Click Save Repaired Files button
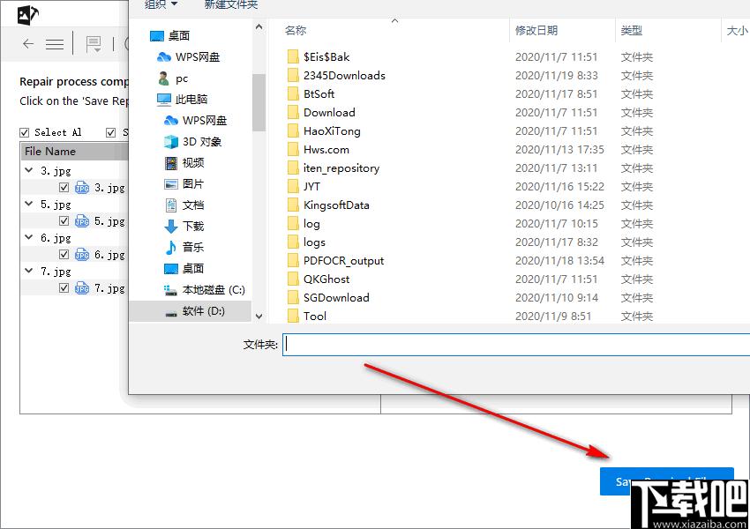This screenshot has width=750, height=529. click(x=667, y=481)
